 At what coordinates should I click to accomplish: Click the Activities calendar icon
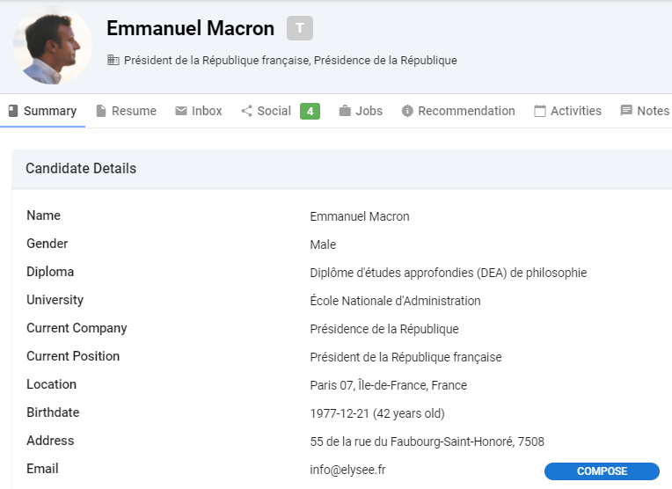tap(540, 111)
